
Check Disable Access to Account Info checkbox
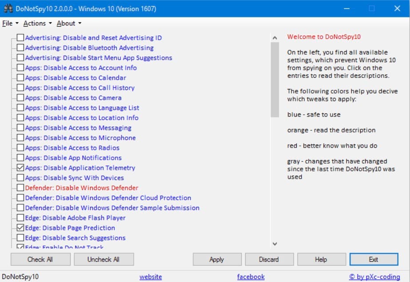(20, 68)
